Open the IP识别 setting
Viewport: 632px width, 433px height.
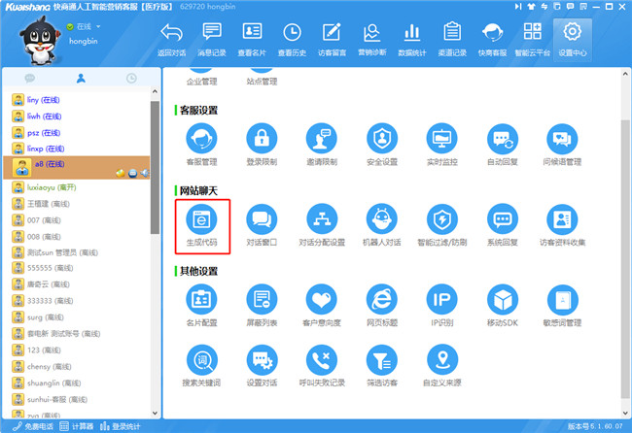(x=442, y=299)
